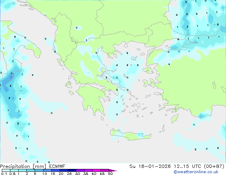Click the precipitation value '7' on the map

click(11, 74)
